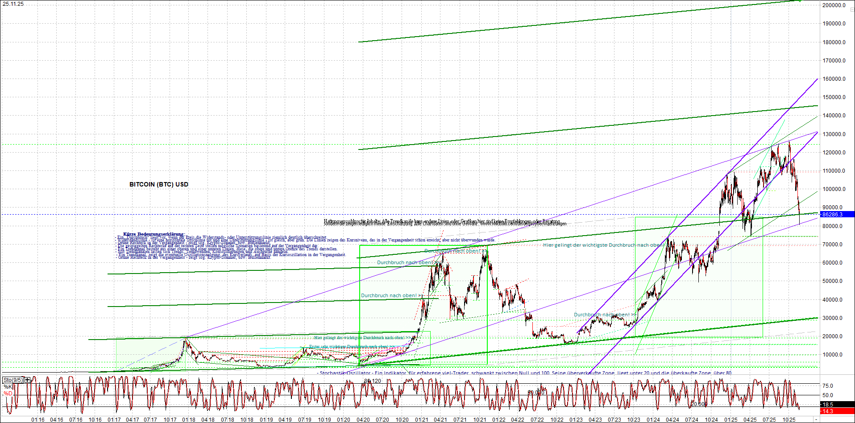The width and height of the screenshot is (855, 423).
Task: Click the 200000.0 price axis value
Action: 834,6
